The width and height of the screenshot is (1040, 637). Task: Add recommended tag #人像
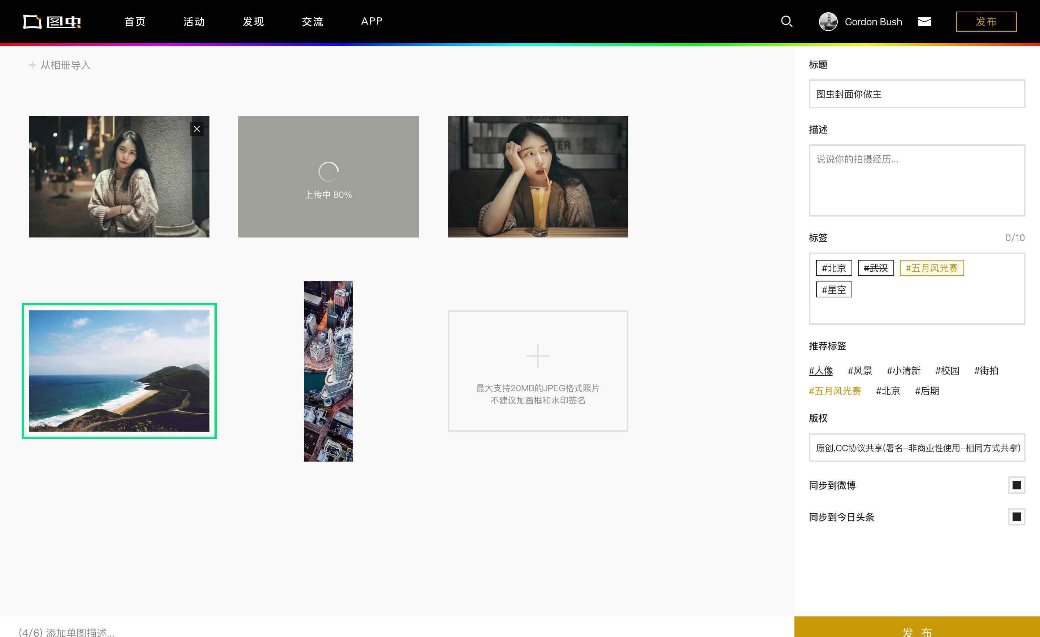(x=820, y=370)
